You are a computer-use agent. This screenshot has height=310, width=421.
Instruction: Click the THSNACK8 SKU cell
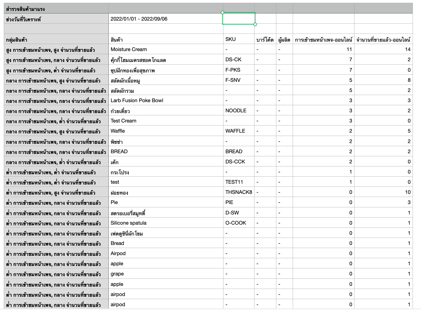click(x=239, y=192)
